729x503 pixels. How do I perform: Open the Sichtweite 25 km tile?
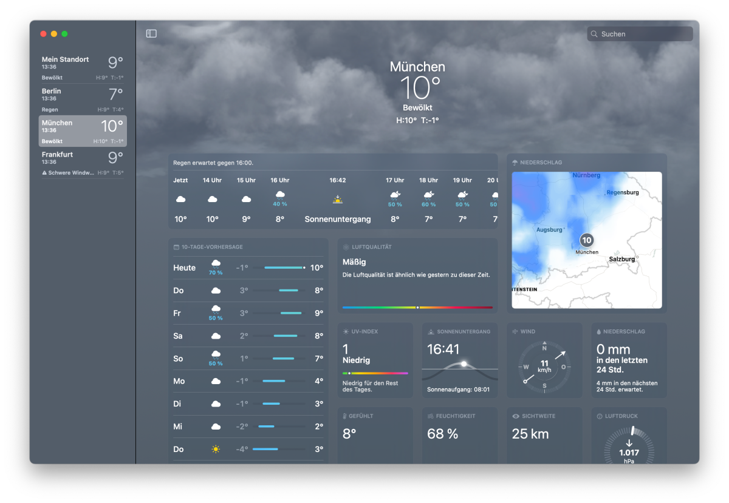[544, 434]
